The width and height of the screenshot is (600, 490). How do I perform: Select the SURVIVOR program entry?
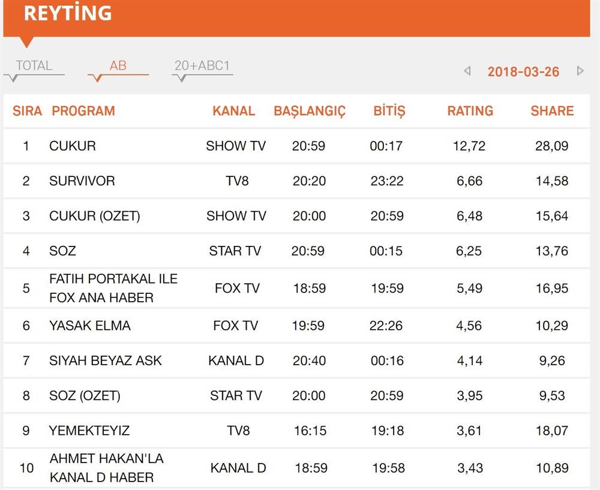coord(82,181)
